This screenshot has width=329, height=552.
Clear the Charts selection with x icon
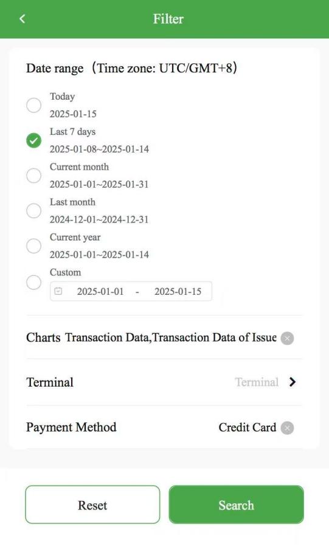(x=287, y=338)
